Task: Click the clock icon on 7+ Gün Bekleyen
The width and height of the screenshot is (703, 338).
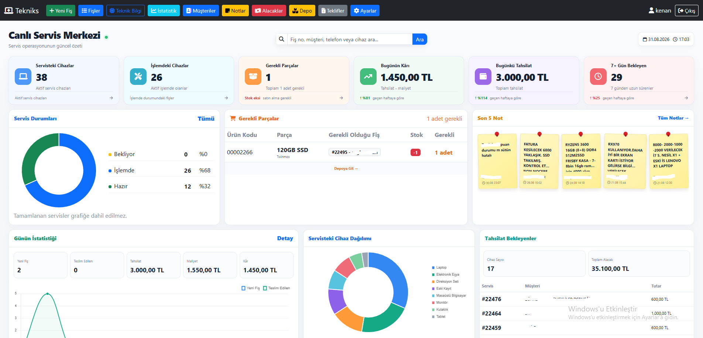Action: pos(598,76)
